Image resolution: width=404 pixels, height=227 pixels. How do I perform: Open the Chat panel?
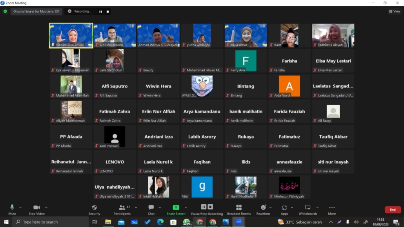151,209
